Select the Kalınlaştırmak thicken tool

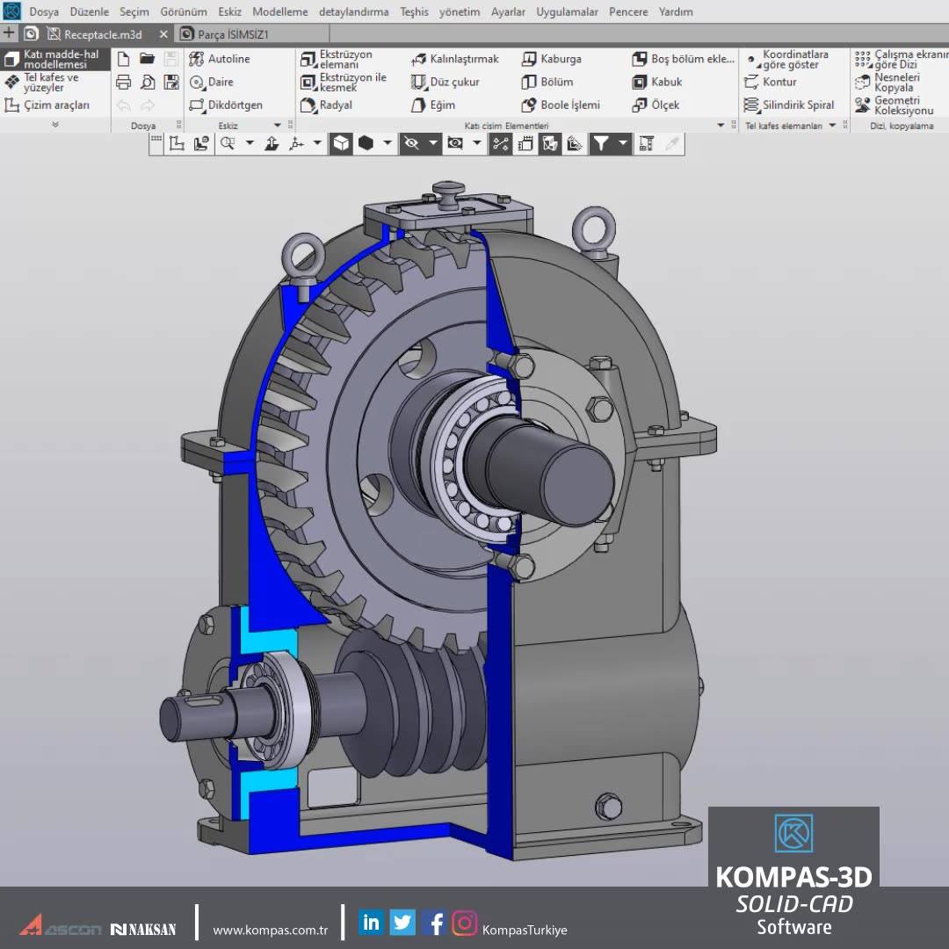(x=454, y=59)
